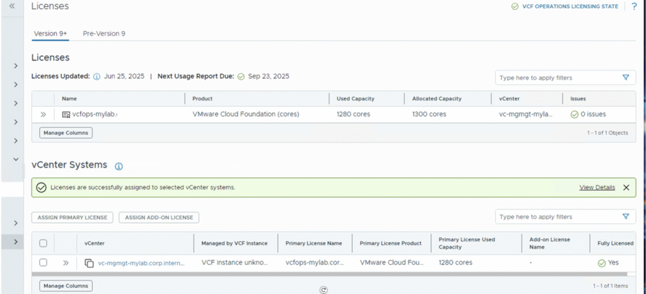This screenshot has width=646, height=294.
Task: Expand the second sidebar chevron section
Action: pos(16,85)
